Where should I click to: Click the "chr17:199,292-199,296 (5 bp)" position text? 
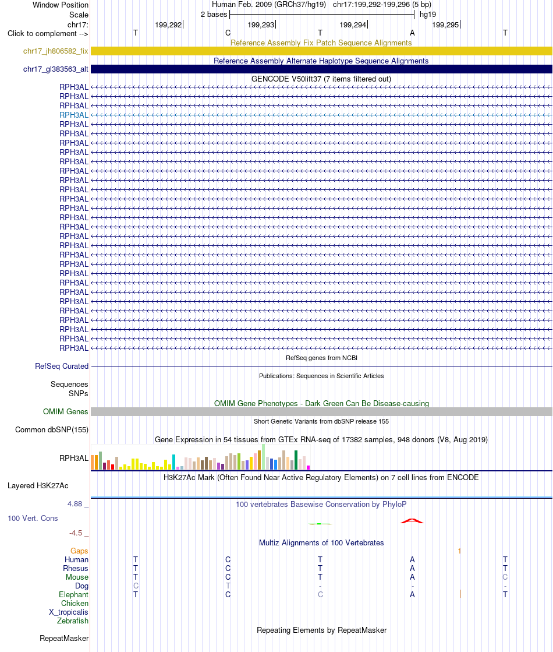click(x=382, y=5)
